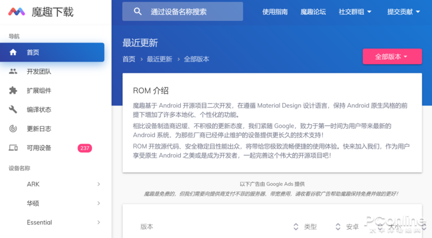Click the 237 badge on 可用设备
This screenshot has width=432, height=238.
tap(85, 148)
